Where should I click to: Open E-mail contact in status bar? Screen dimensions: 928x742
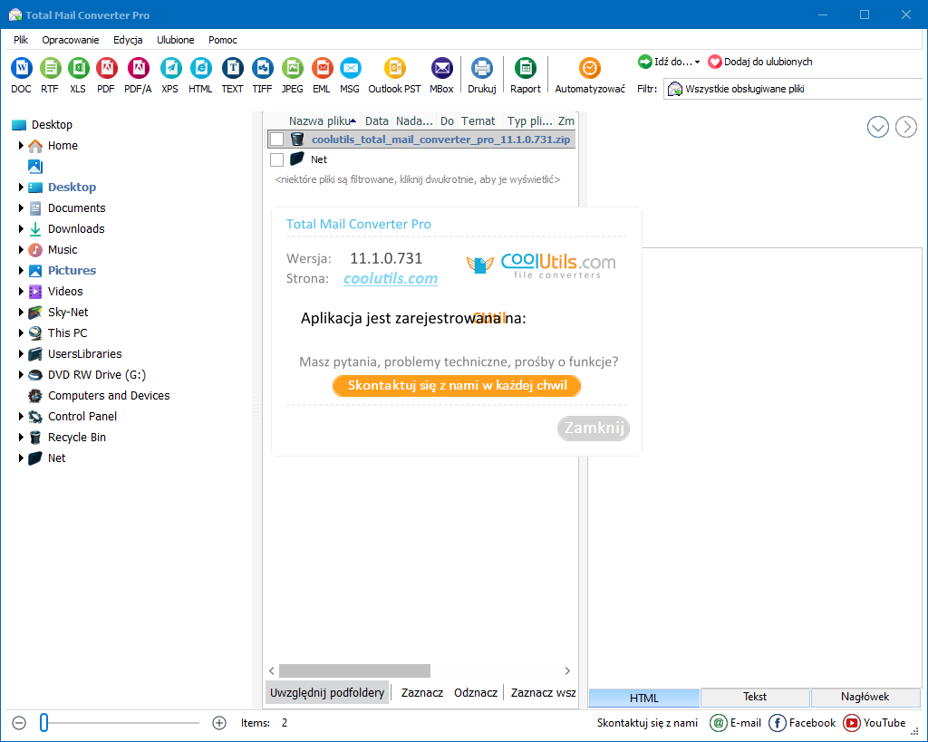click(736, 722)
